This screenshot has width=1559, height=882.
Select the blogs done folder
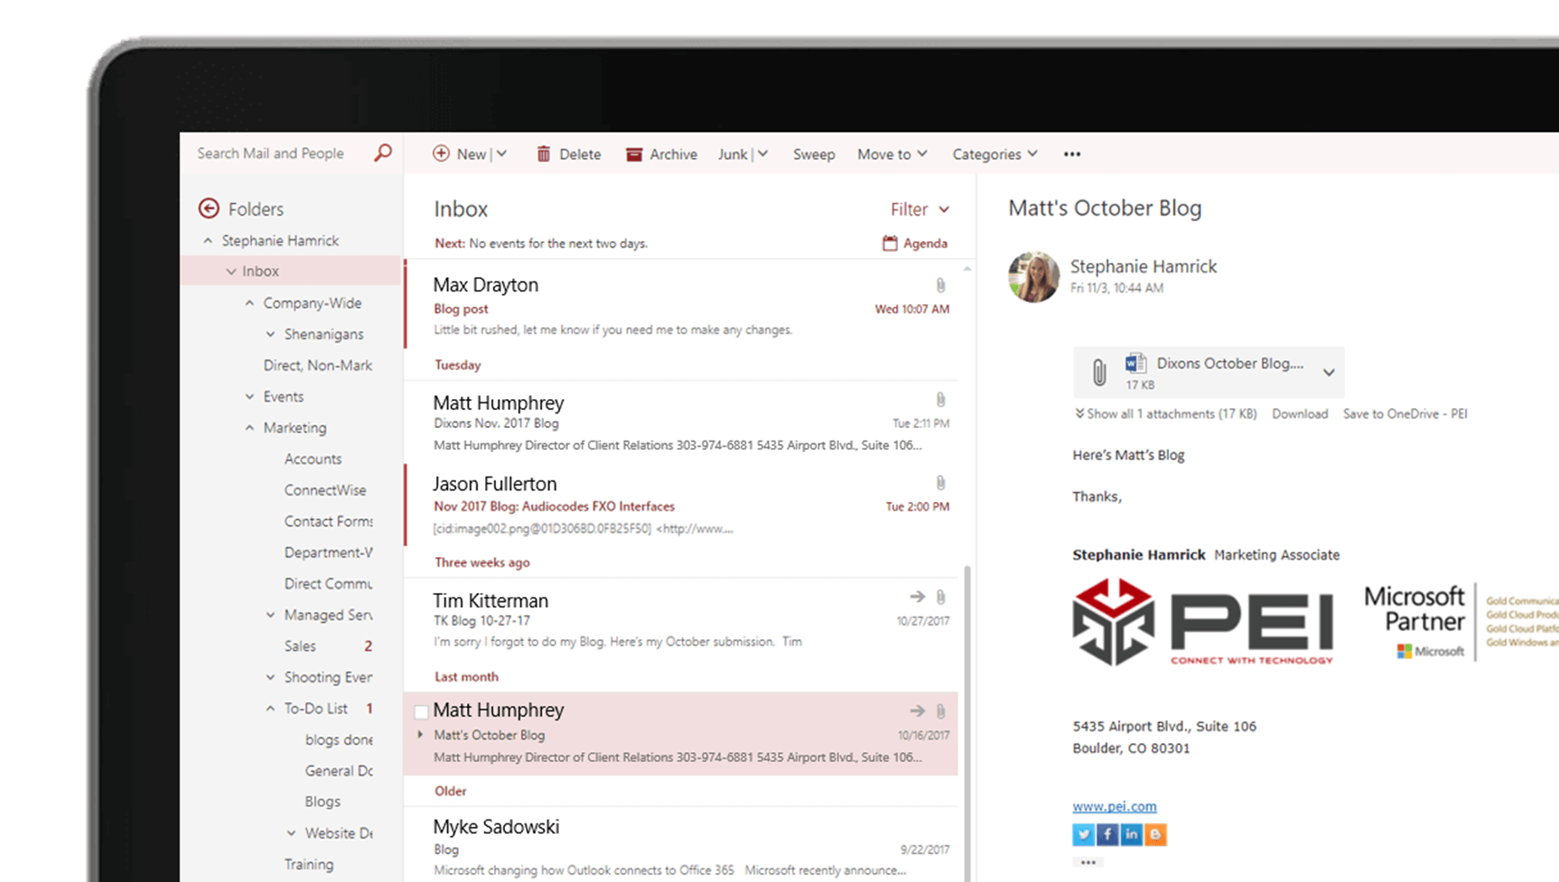click(339, 739)
